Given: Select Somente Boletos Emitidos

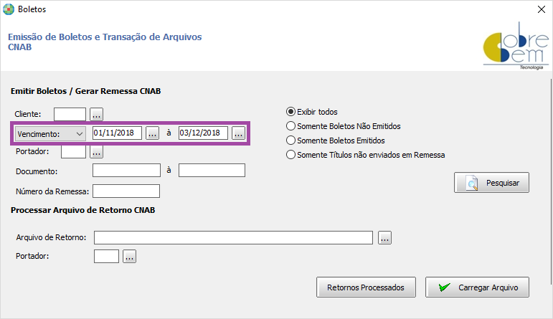Looking at the screenshot, I should pos(336,141).
